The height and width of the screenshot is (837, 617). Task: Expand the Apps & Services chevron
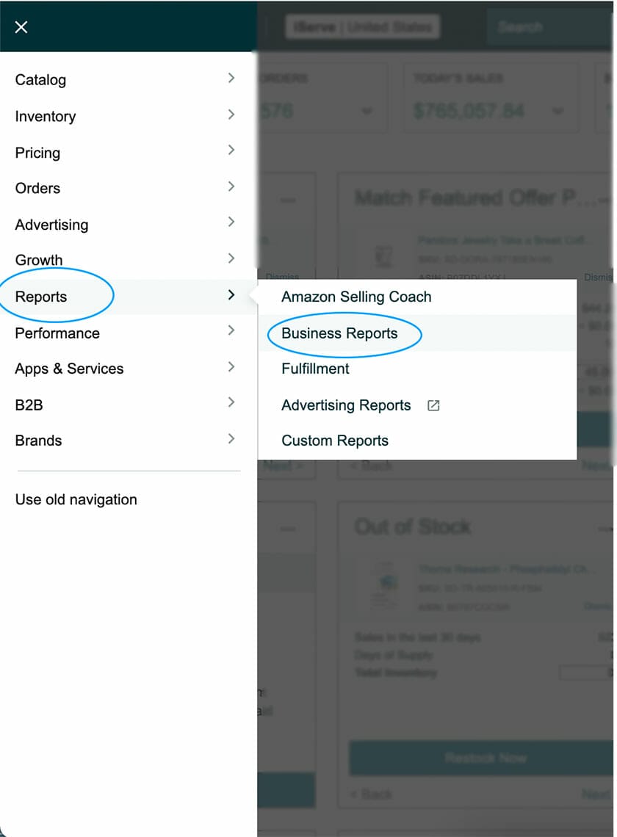pyautogui.click(x=231, y=366)
